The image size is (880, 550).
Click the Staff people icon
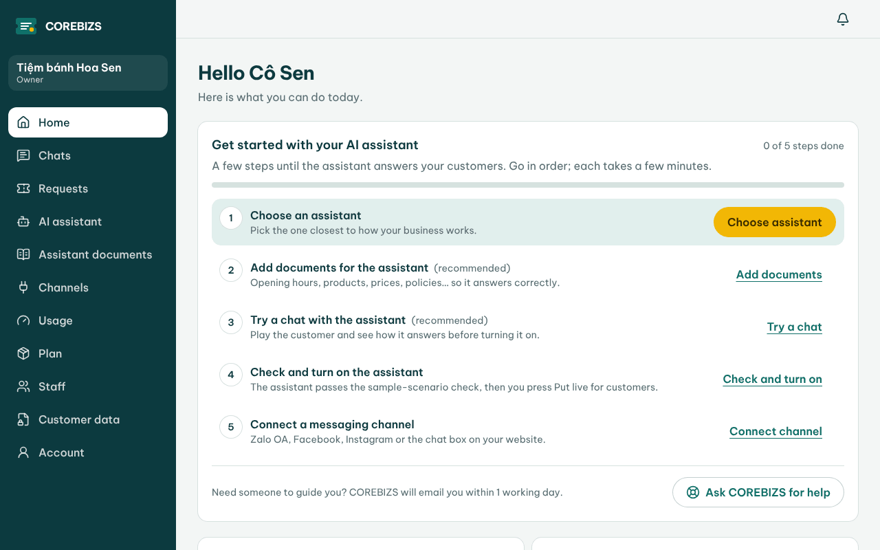23,386
